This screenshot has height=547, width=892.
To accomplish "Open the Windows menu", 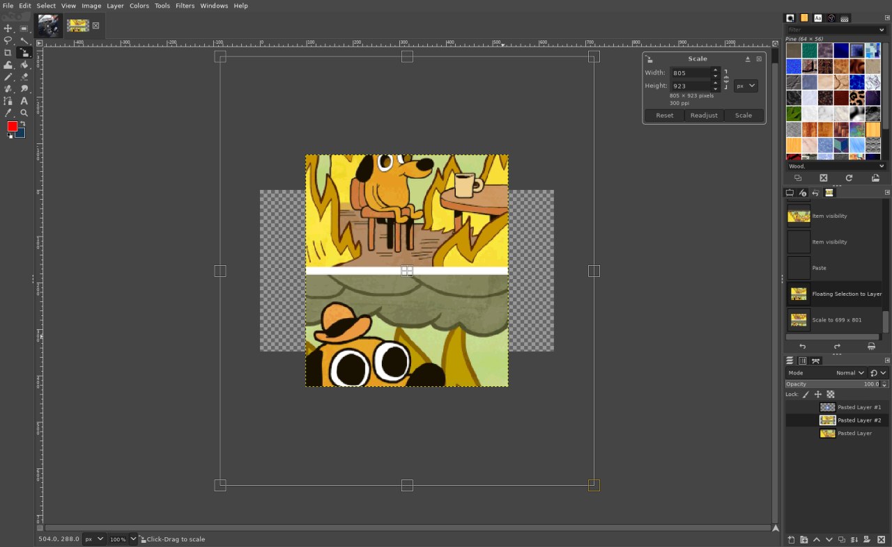I will (x=214, y=6).
